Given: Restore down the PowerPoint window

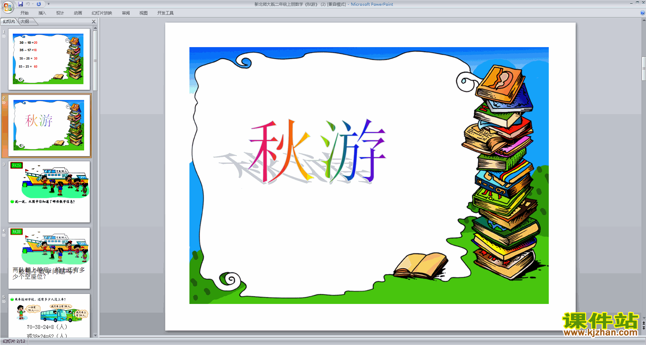Looking at the screenshot, I should [637, 3].
